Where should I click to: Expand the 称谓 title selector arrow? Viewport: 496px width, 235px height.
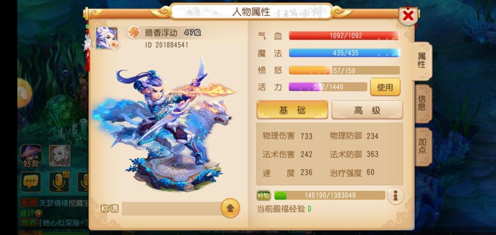pyautogui.click(x=230, y=208)
